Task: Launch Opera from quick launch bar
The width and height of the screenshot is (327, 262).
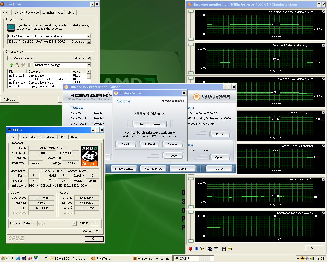Action: tap(30, 258)
